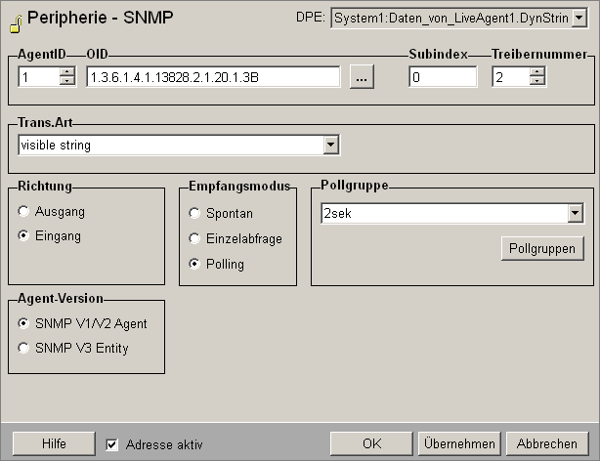Increase AgentID with the up arrow

click(x=66, y=71)
